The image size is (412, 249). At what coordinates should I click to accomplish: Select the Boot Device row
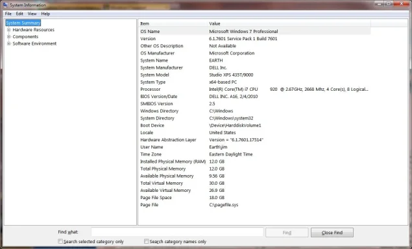coord(254,125)
